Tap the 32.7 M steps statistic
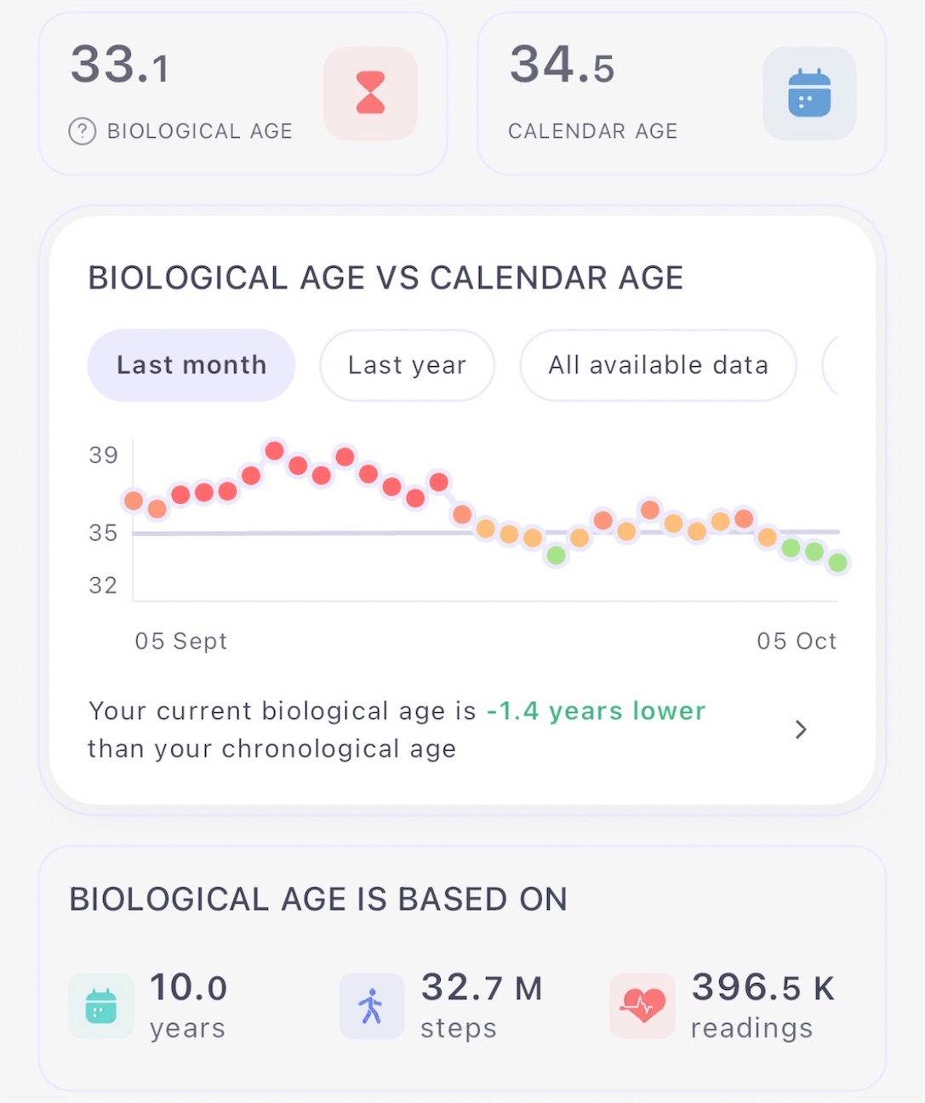Image resolution: width=925 pixels, height=1103 pixels. point(481,1006)
